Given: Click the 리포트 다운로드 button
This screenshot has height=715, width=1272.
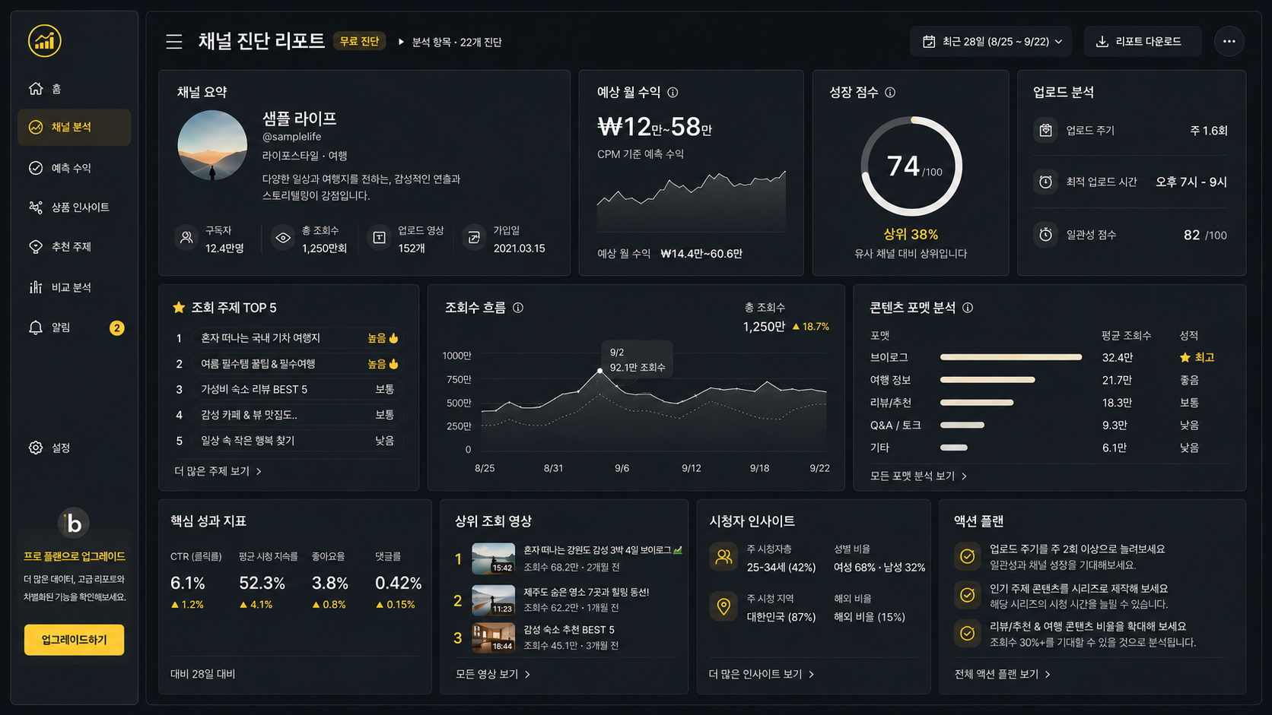Looking at the screenshot, I should coord(1143,42).
